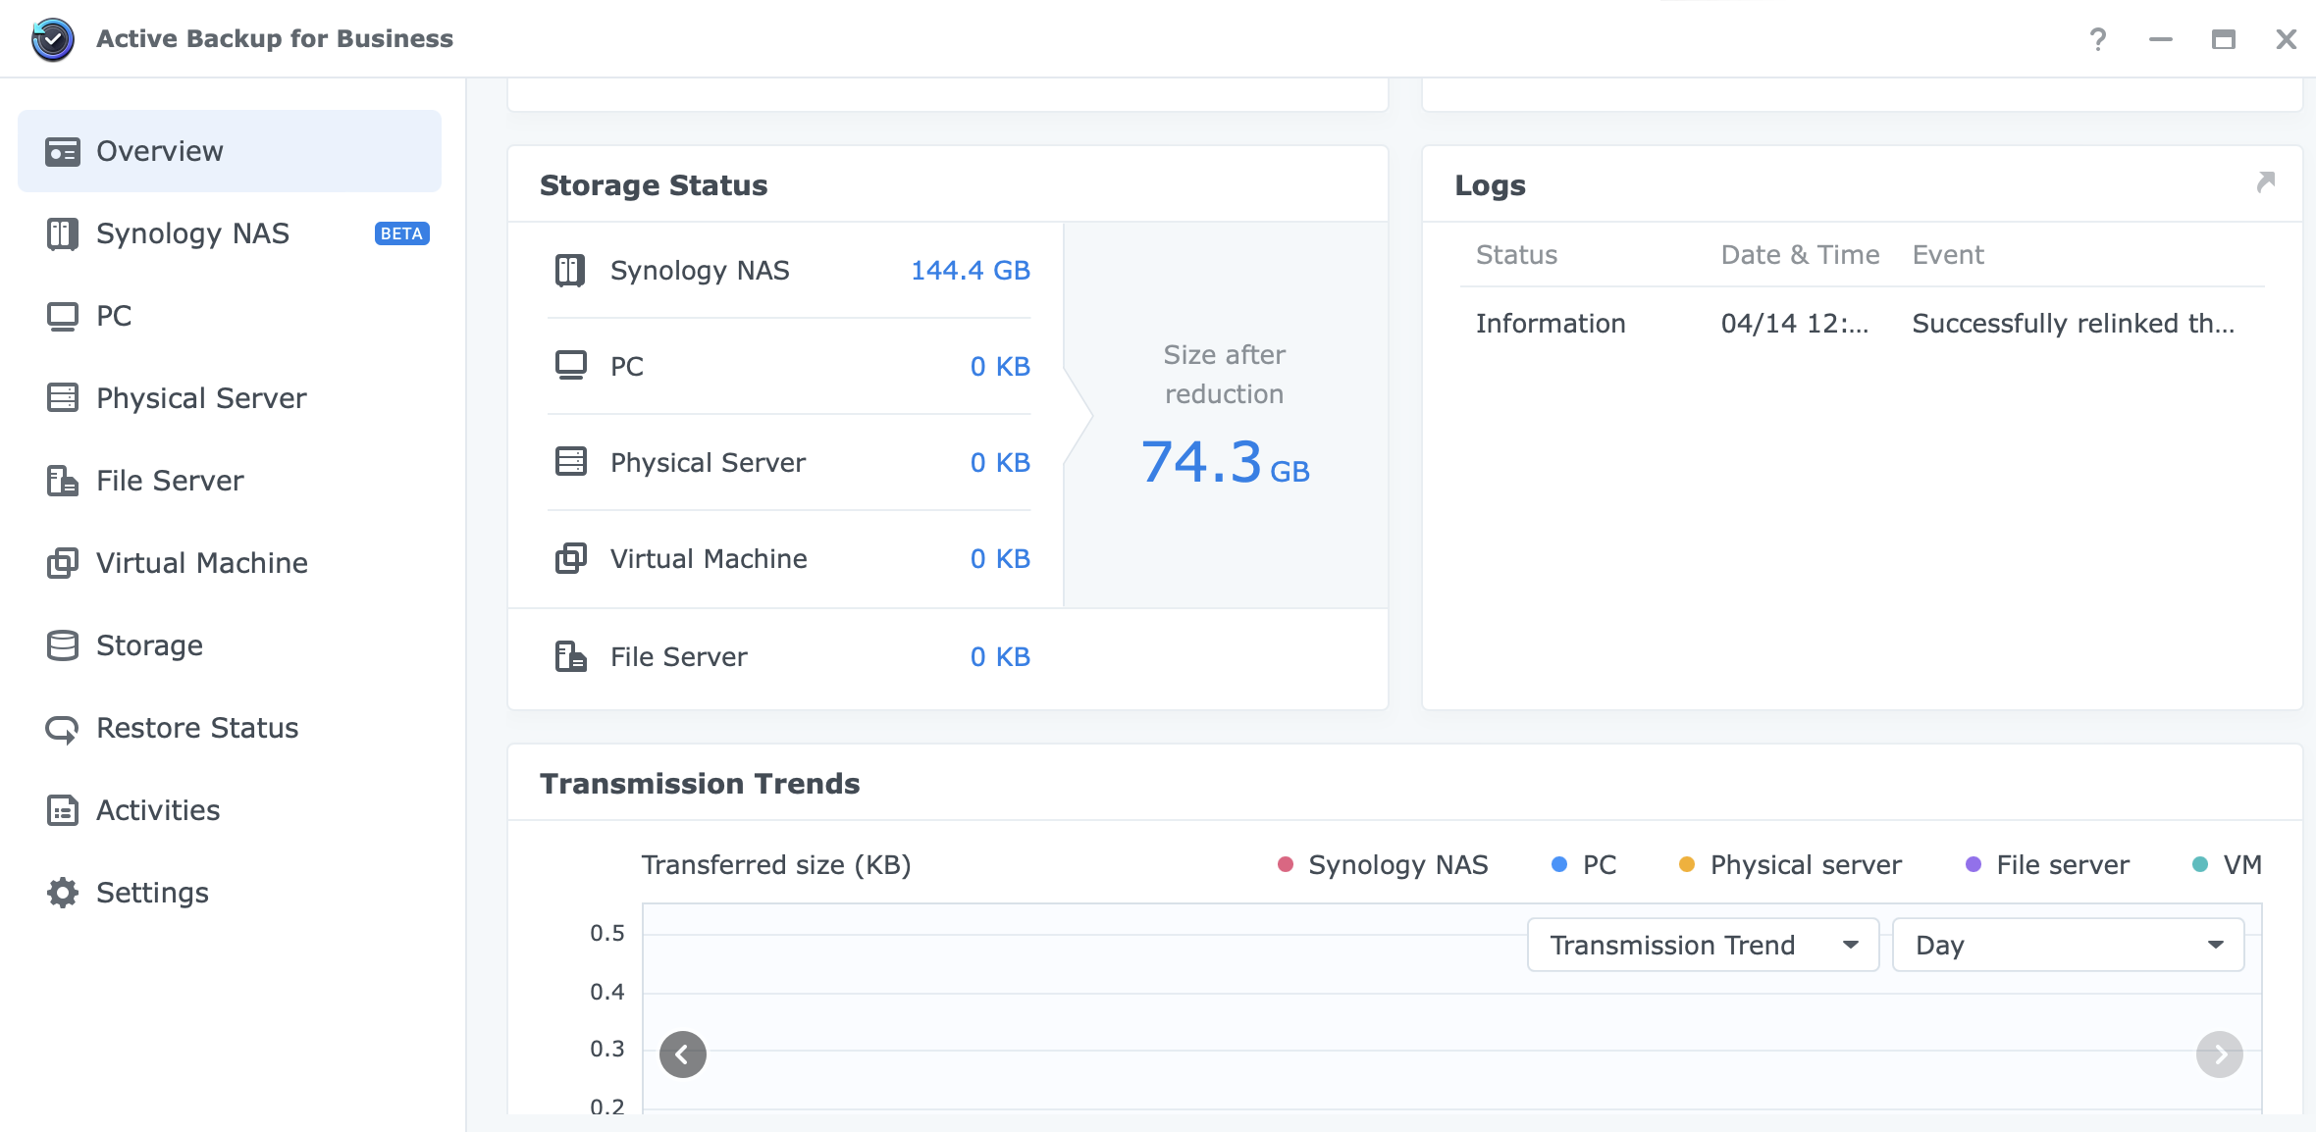Click the Virtual Machine 0 KB value
Viewport: 2316px width, 1132px height.
[x=1000, y=559]
